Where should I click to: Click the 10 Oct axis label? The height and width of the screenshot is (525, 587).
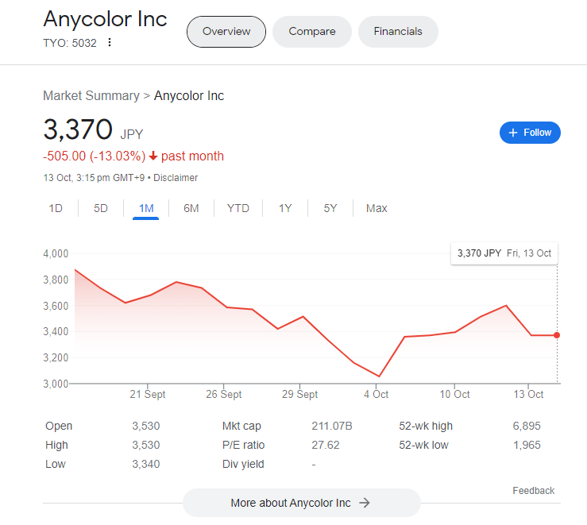coord(454,394)
